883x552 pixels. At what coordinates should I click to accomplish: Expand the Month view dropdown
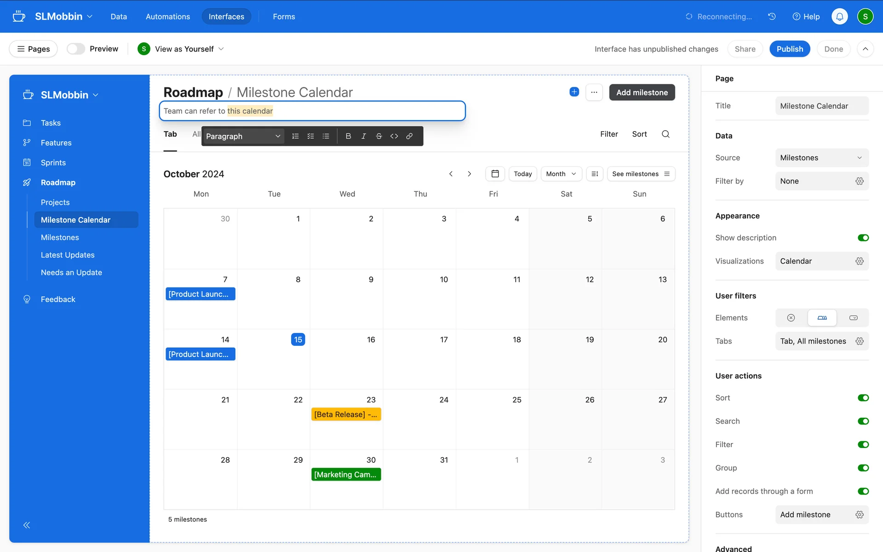tap(561, 174)
